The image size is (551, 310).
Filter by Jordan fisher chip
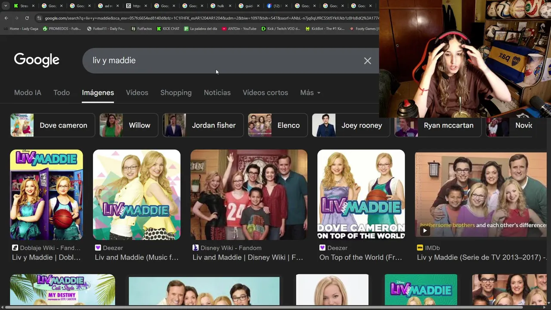pyautogui.click(x=203, y=125)
